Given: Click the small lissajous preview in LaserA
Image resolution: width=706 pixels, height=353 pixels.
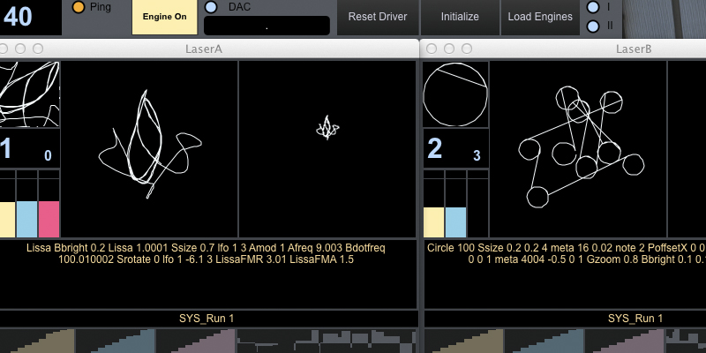Looking at the screenshot, I should (x=328, y=130).
